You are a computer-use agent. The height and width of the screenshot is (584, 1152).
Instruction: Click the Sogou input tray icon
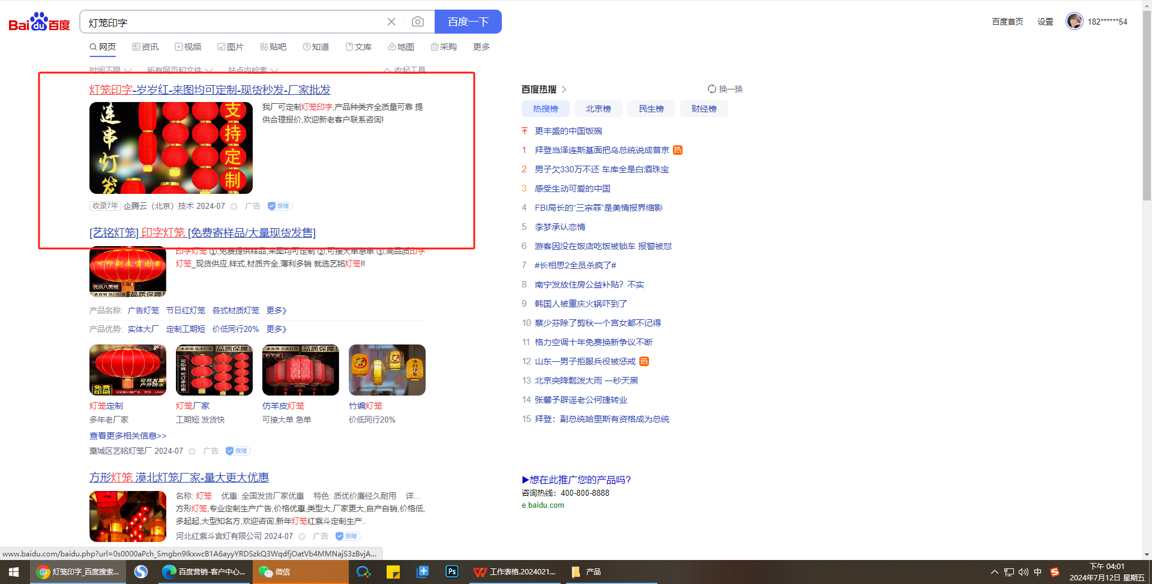(x=1055, y=572)
